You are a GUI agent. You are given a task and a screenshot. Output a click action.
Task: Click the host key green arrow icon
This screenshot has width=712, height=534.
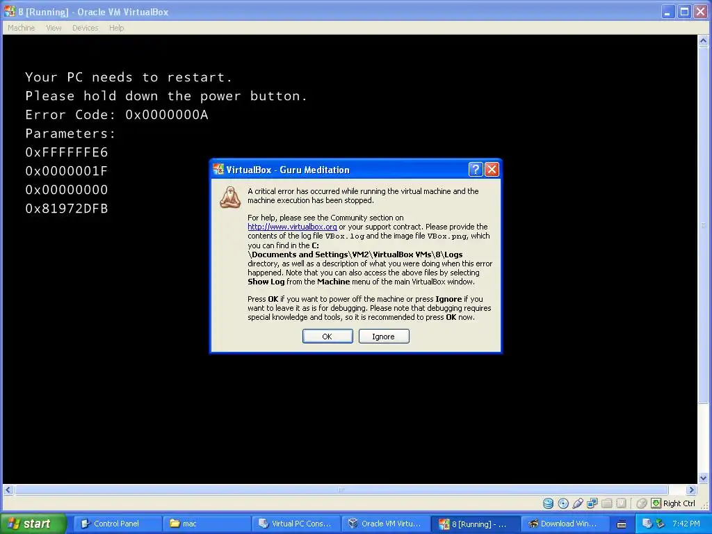click(656, 503)
